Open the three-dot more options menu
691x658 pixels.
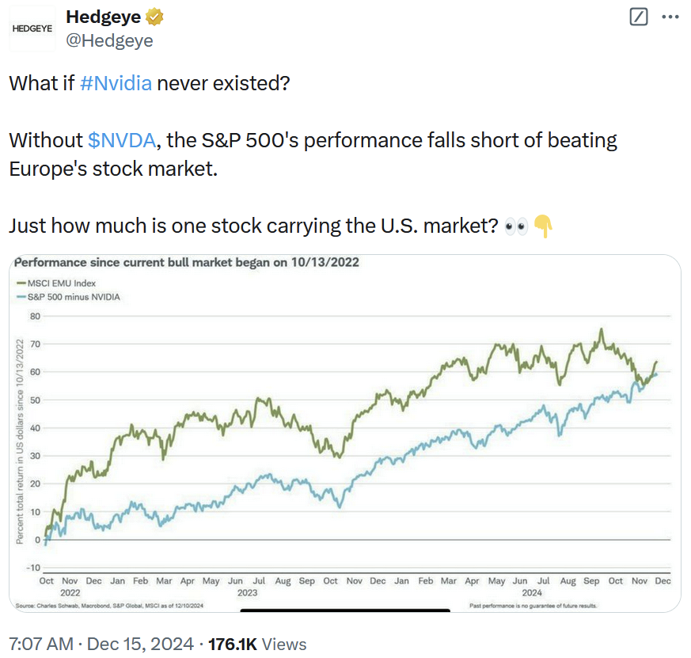[670, 17]
